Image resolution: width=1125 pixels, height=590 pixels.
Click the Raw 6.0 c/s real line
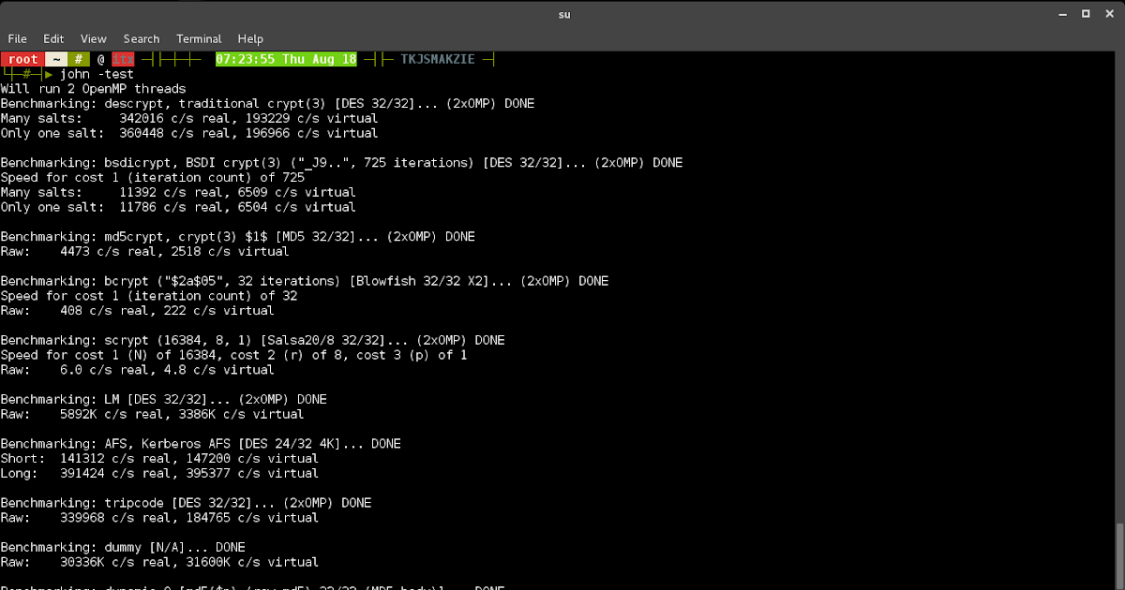(x=137, y=370)
